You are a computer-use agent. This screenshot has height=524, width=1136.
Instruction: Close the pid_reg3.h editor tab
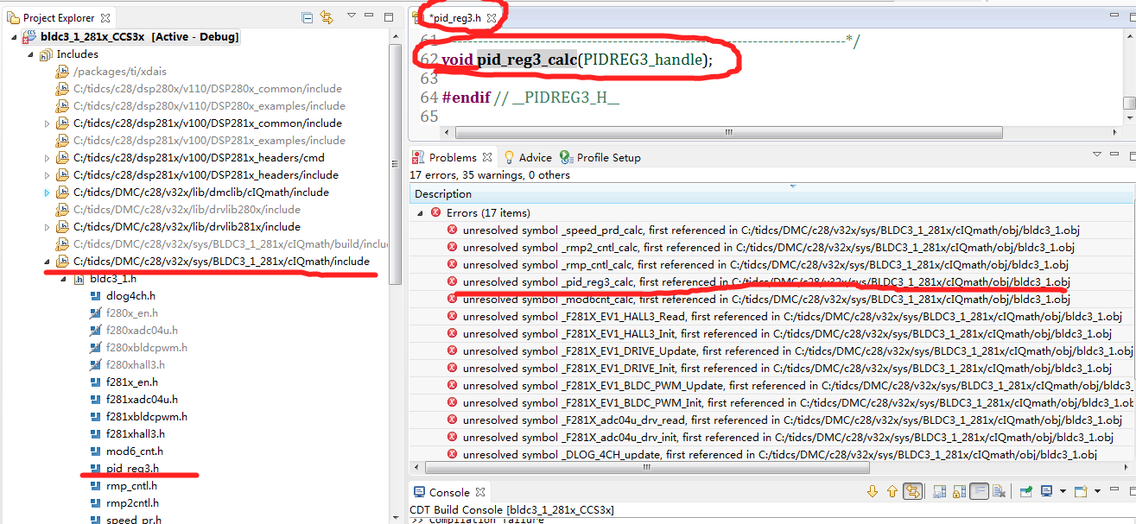coord(490,17)
